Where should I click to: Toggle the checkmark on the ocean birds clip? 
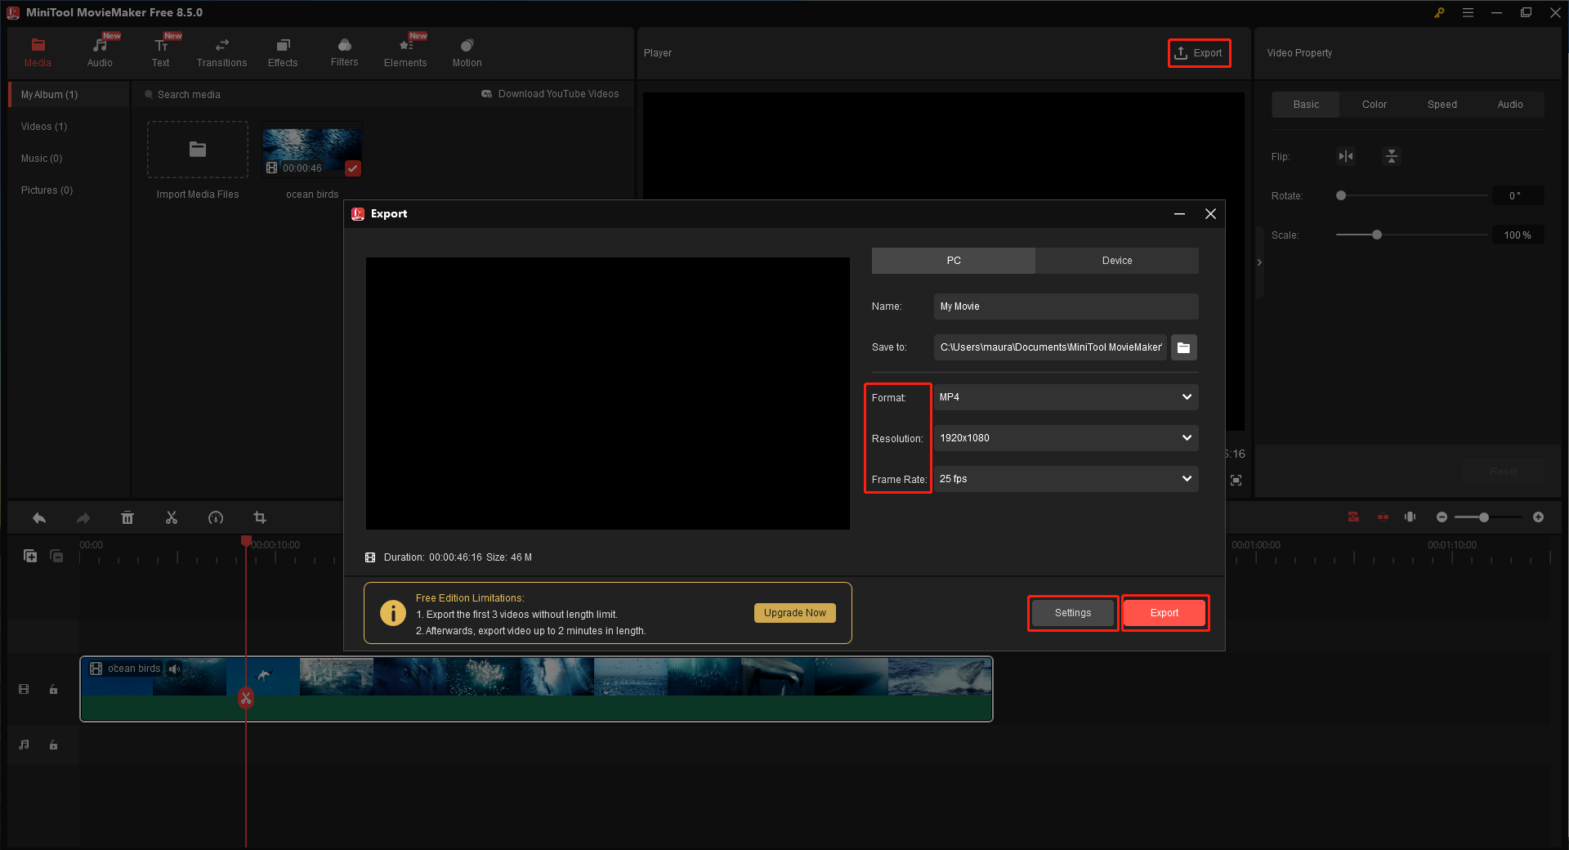[x=353, y=168]
